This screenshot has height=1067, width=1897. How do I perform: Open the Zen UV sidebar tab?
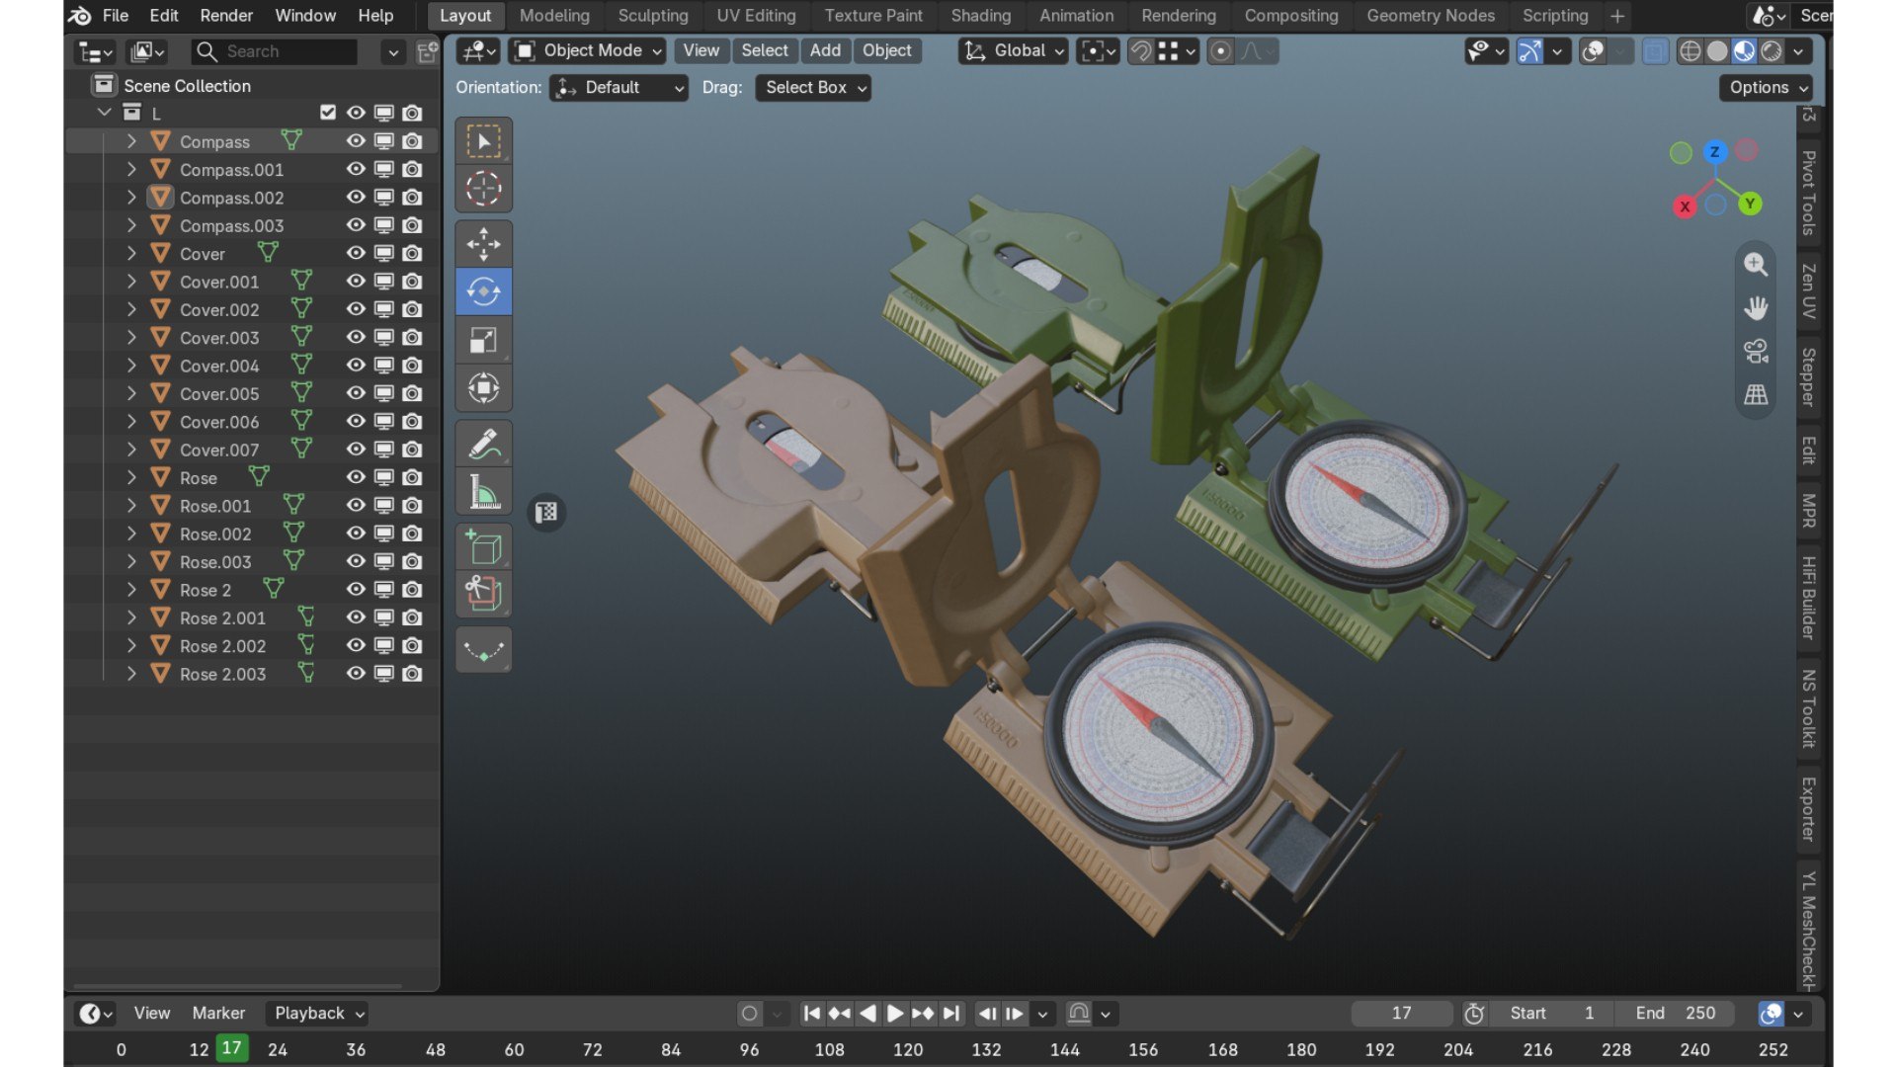[x=1808, y=290]
